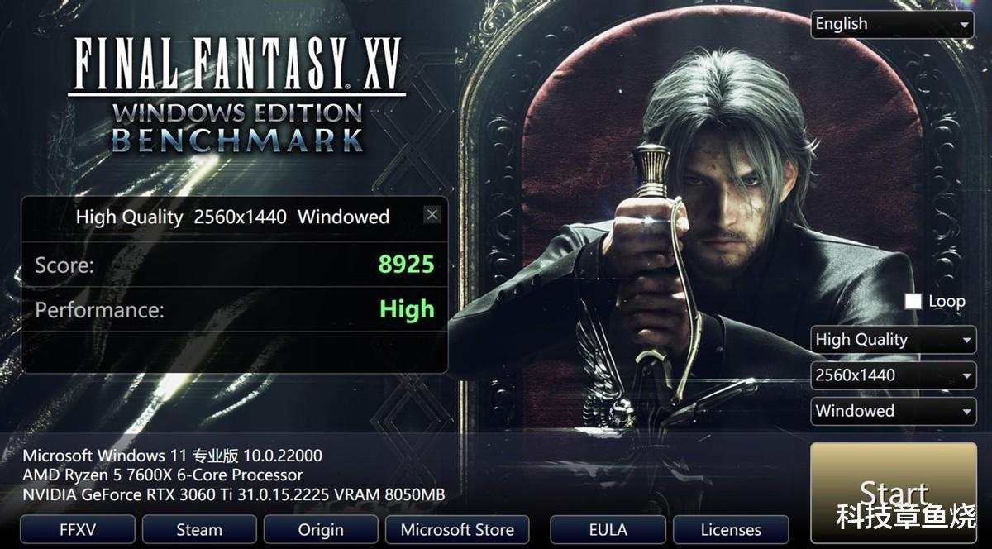
Task: Click the quality preset dropdown arrow
Action: (967, 341)
